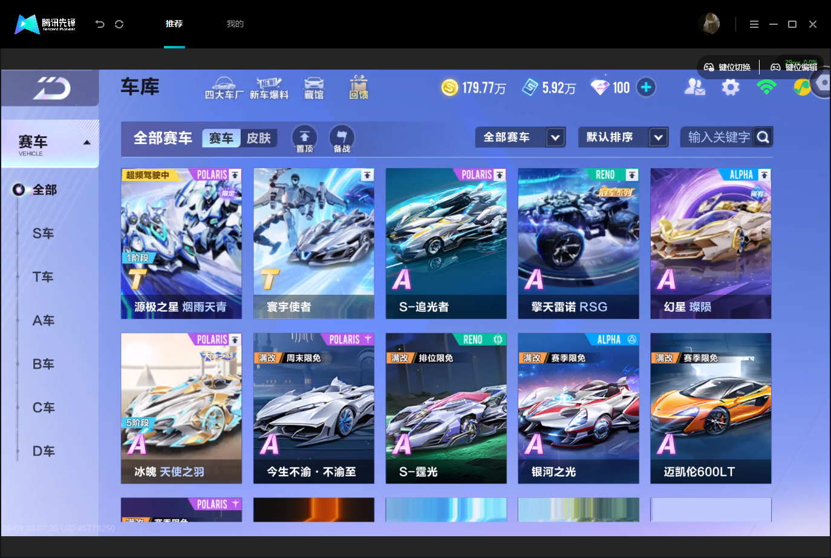Open the 默认排序 sort dropdown

coord(624,137)
